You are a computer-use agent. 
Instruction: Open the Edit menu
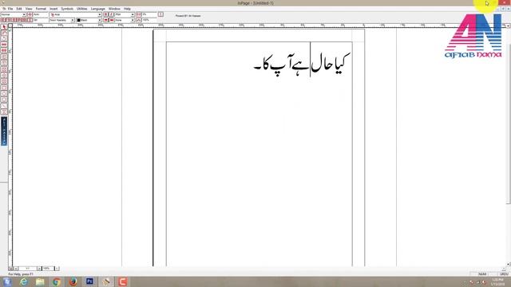tap(19, 9)
